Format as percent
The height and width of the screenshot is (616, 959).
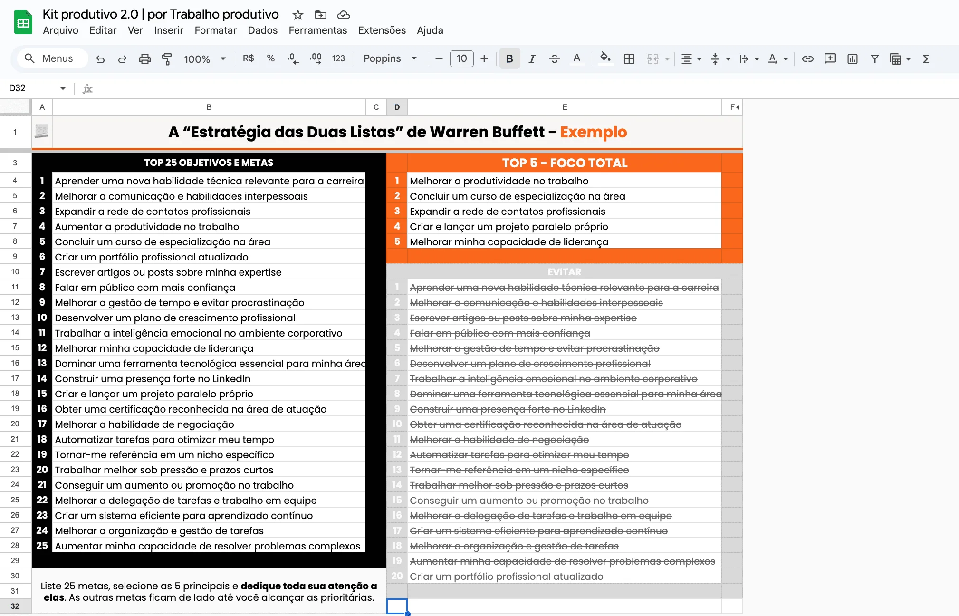click(x=270, y=58)
